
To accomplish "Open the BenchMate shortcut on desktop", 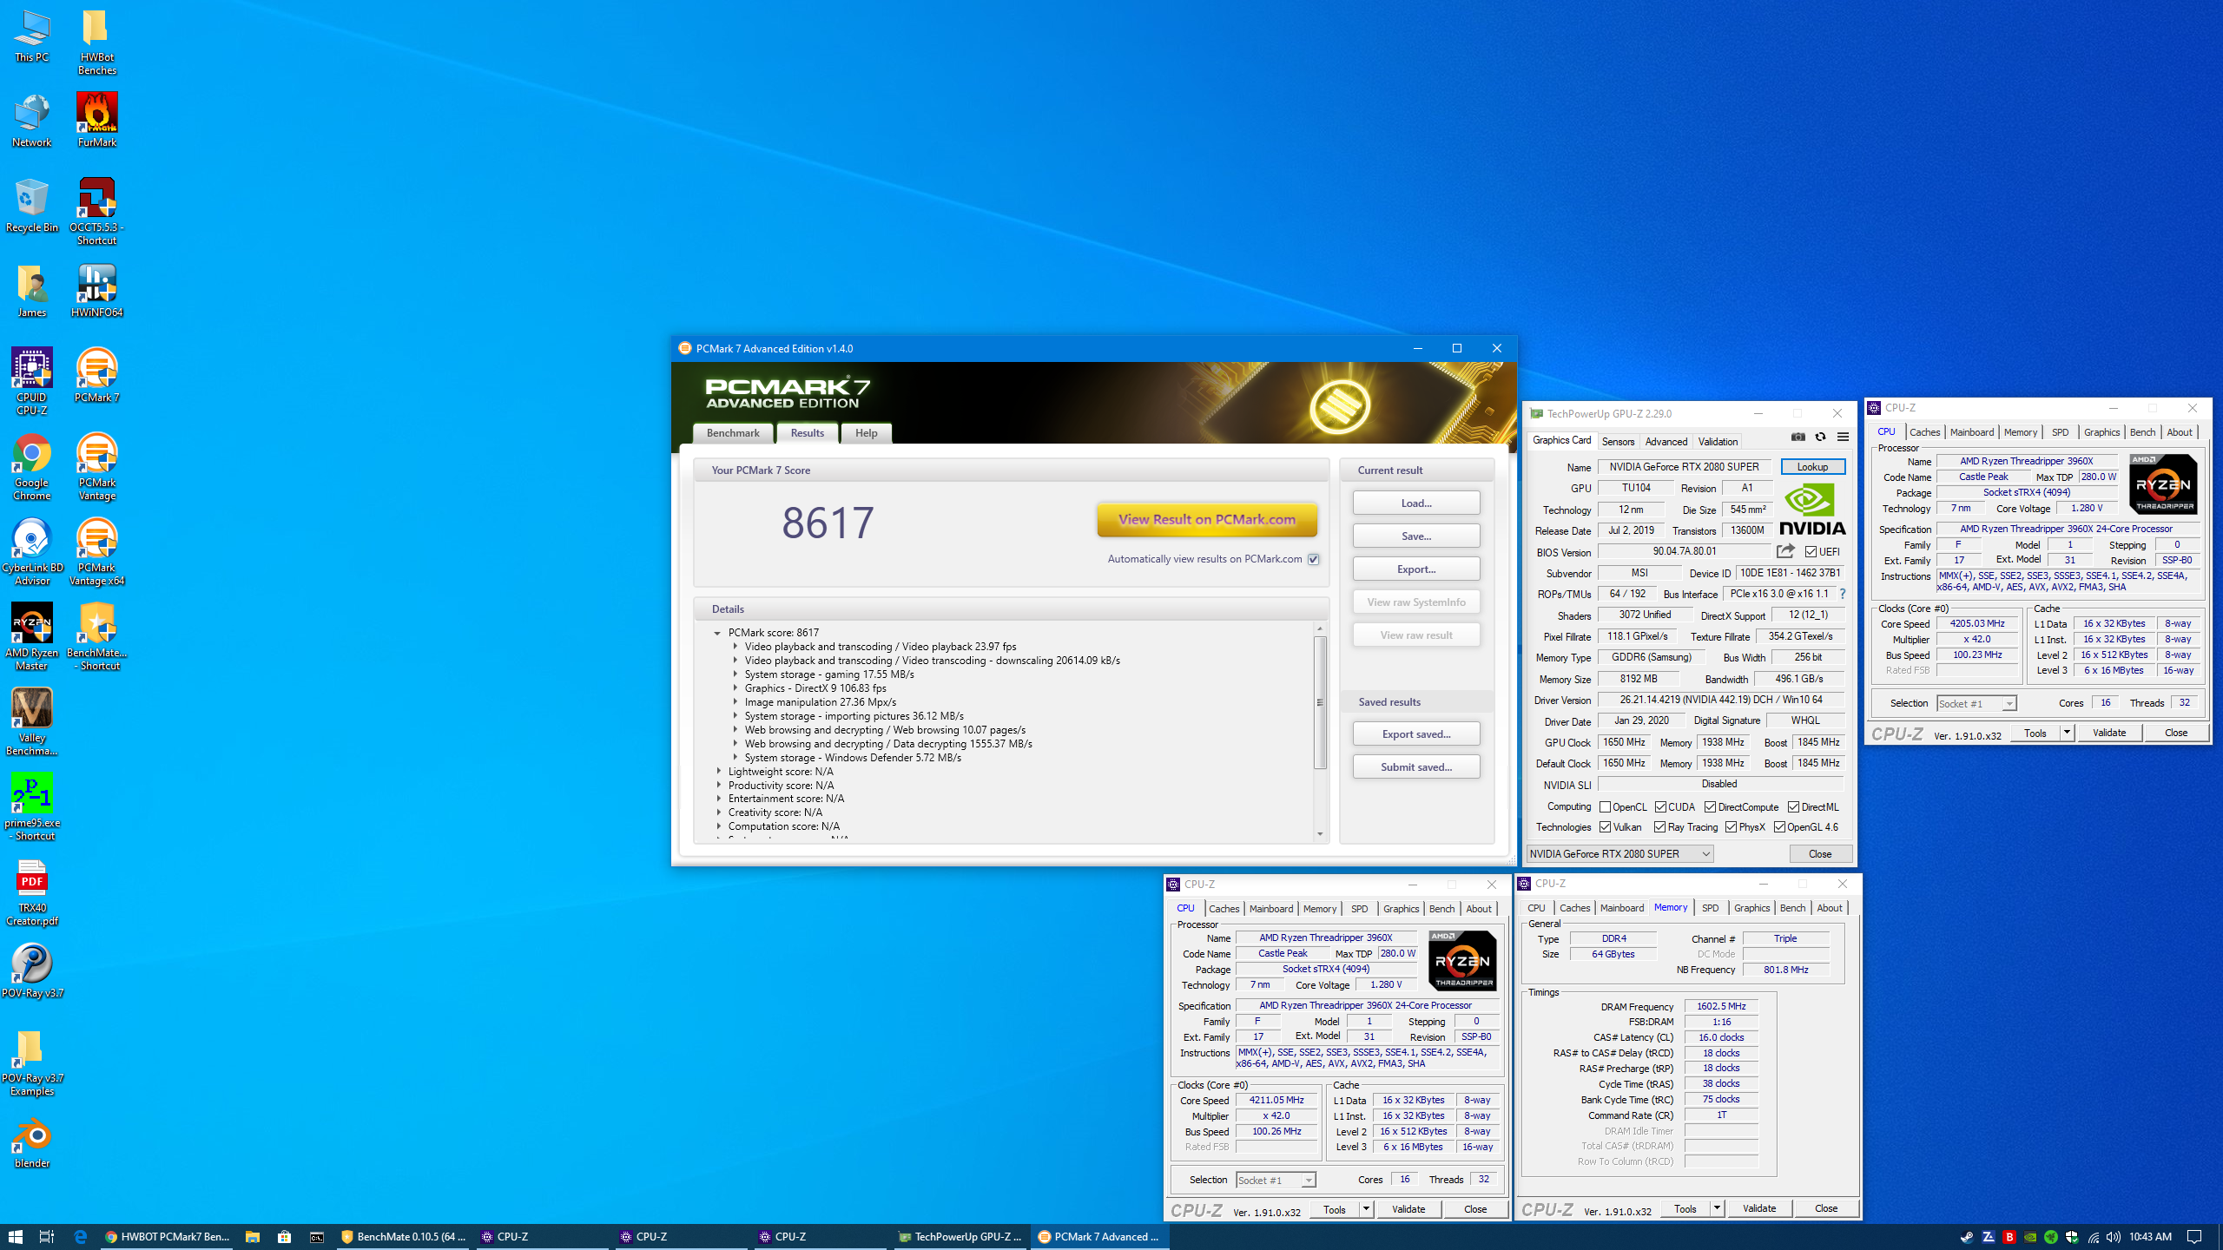I will pyautogui.click(x=96, y=637).
